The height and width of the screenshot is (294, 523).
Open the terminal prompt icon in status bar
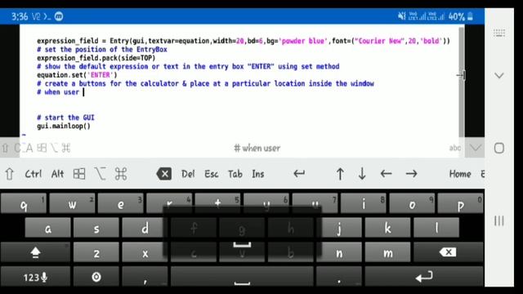point(47,16)
